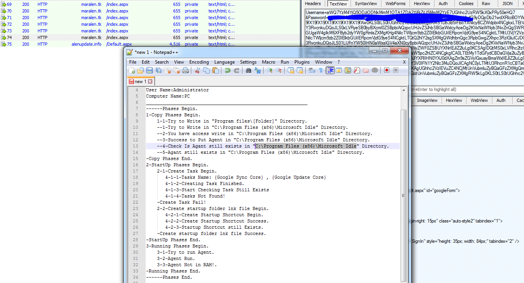
Task: Open the Edit menu in Notepad++
Action: point(146,62)
